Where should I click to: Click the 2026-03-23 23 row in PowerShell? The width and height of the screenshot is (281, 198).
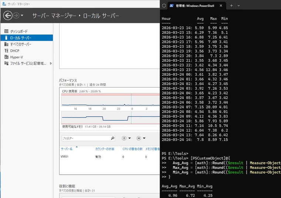click(x=195, y=70)
